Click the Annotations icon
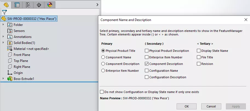The image size is (250, 111). click(x=10, y=37)
